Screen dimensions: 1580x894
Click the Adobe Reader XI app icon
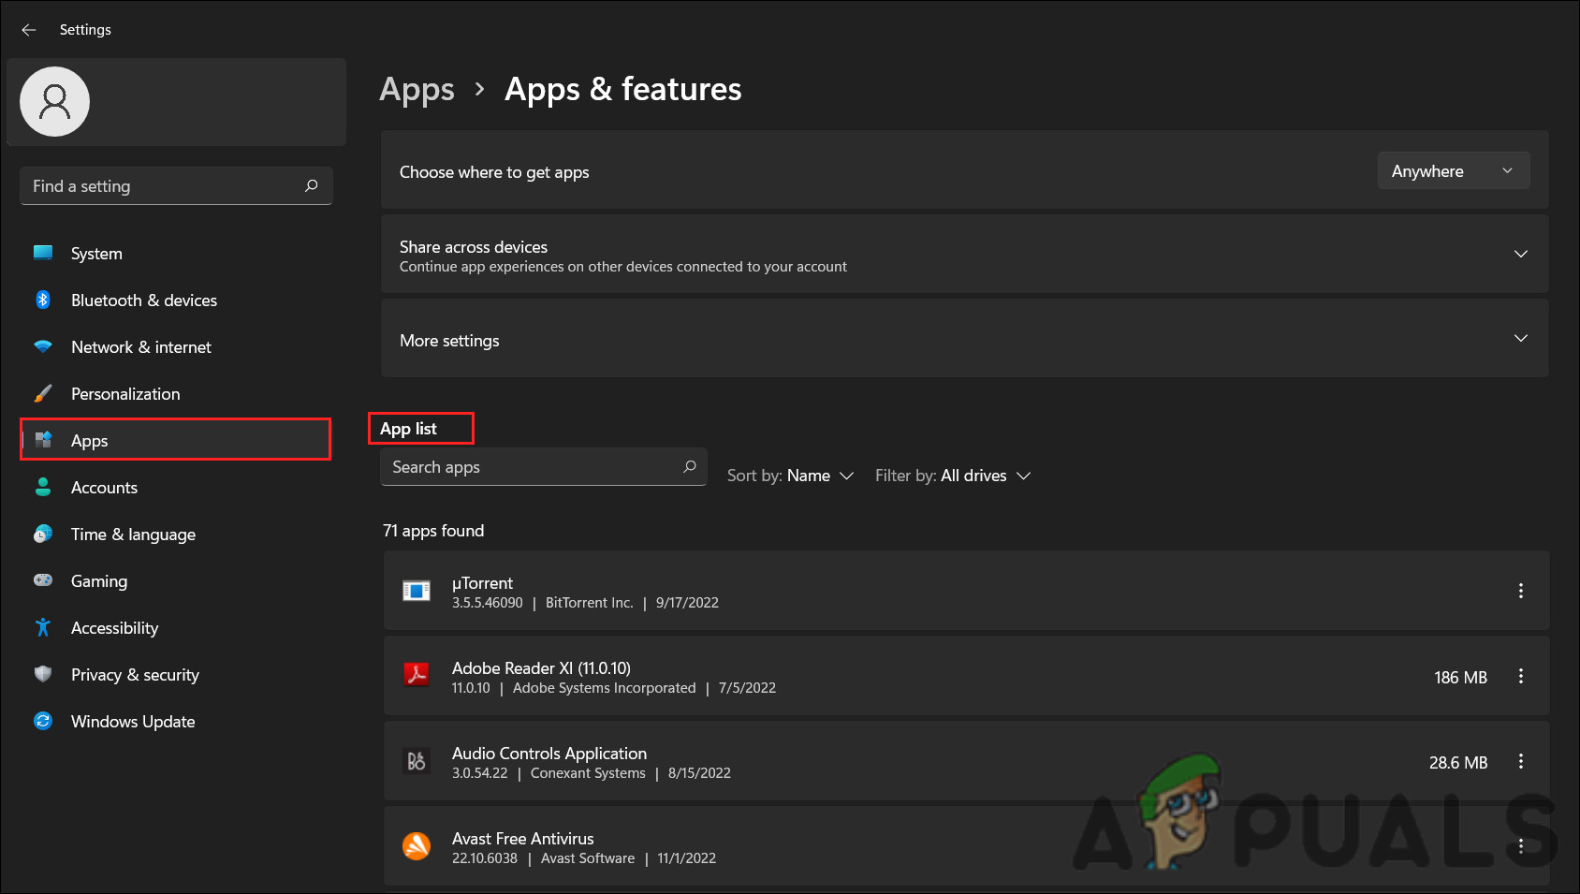coord(417,676)
